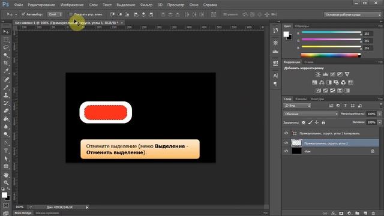Image resolution: width=384 pixels, height=216 pixels.
Task: Select the Move tool
Action: pos(6,32)
